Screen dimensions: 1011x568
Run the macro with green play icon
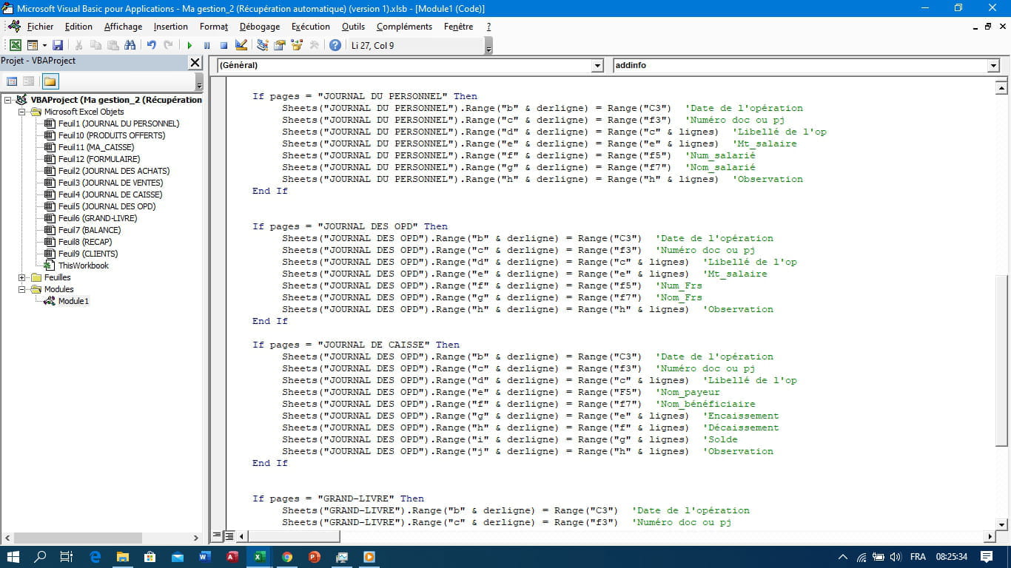(189, 45)
